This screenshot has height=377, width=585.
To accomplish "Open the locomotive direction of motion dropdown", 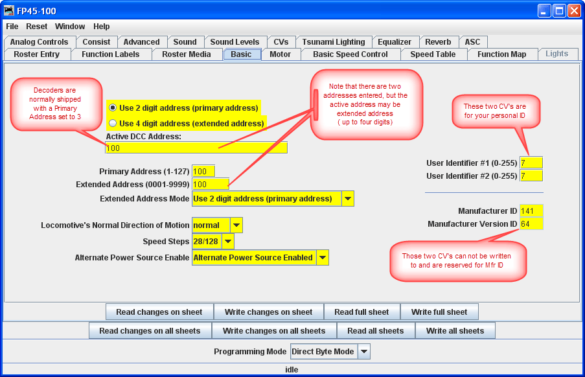I will point(238,225).
